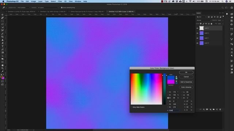Image resolution: width=234 pixels, height=131 pixels.
Task: Open the Opacity dropdown in Layers panel
Action: pyautogui.click(x=223, y=20)
